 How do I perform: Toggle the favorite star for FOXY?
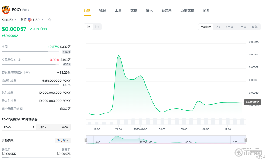coord(49,19)
